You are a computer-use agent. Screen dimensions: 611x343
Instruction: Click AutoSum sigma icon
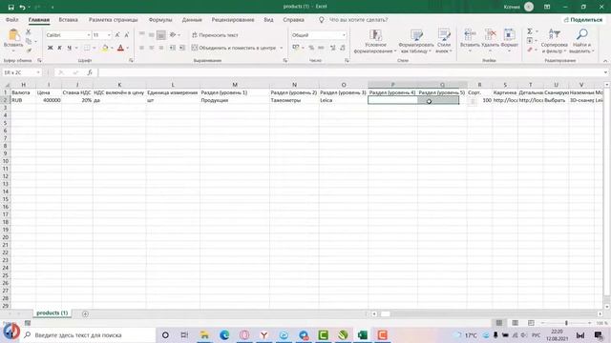click(530, 31)
